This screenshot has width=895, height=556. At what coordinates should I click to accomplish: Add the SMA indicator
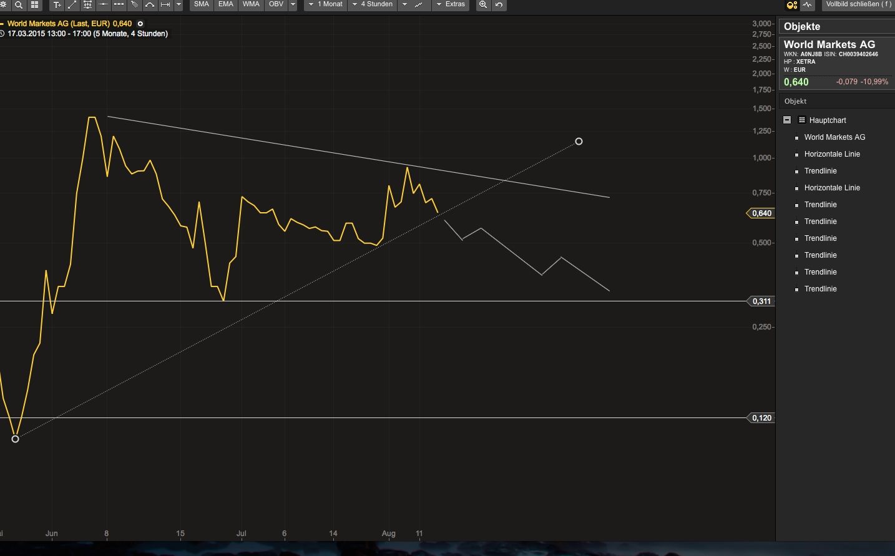click(x=201, y=4)
